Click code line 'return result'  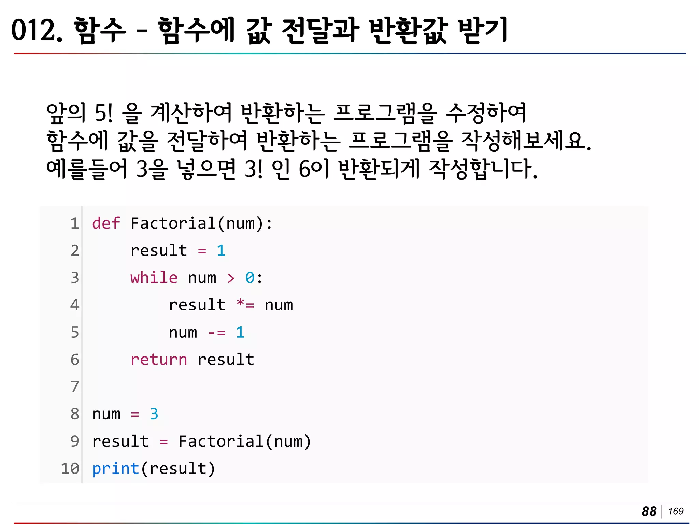tap(192, 360)
